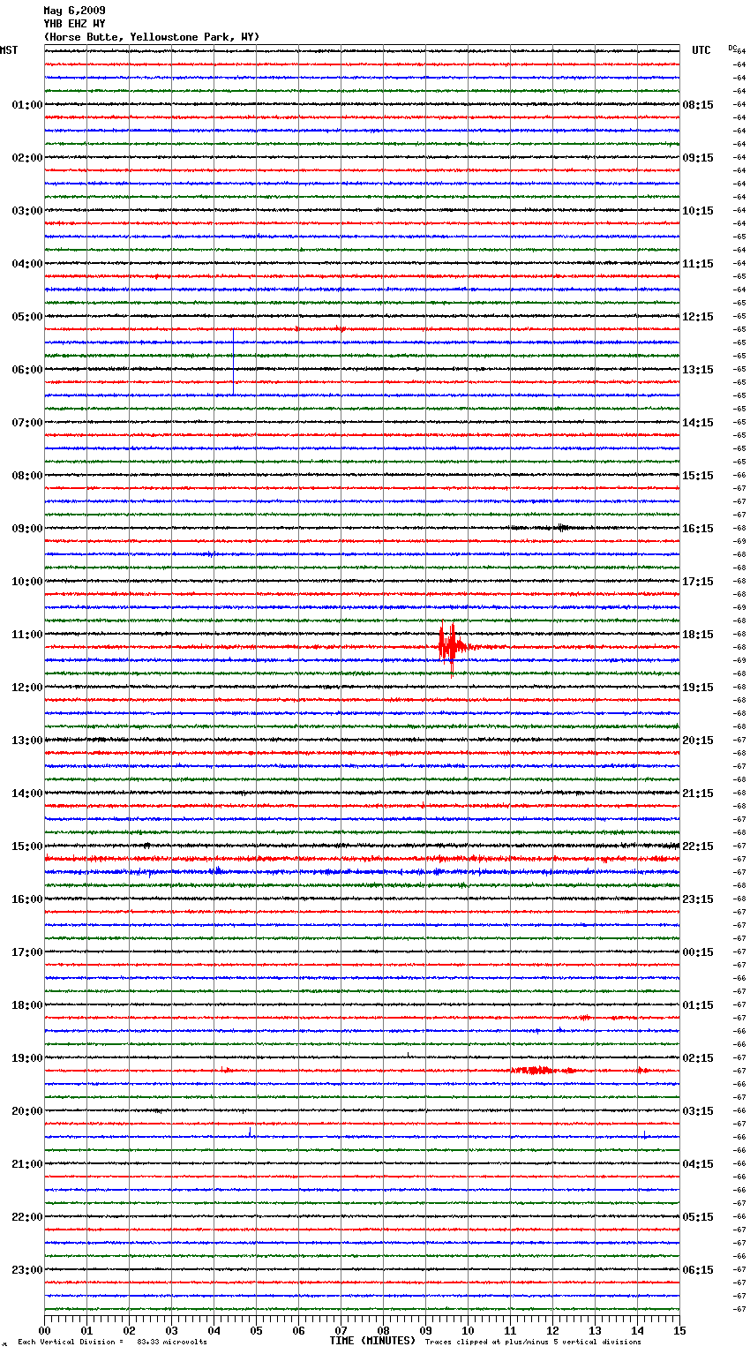Click the "23:00" MST time label

(27, 1270)
